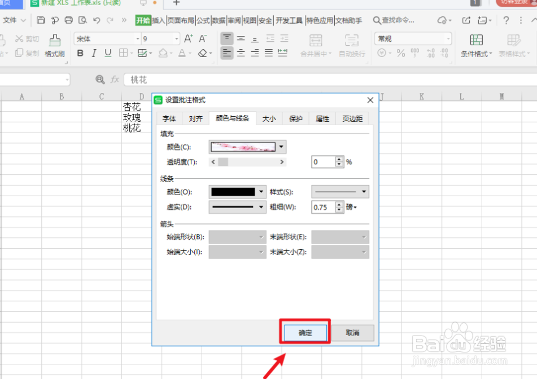Switch to the 大小 tab in dialog
The image size is (537, 379).
pos(269,118)
